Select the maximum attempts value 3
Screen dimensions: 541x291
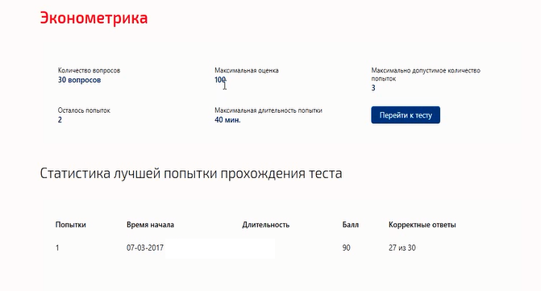[373, 88]
